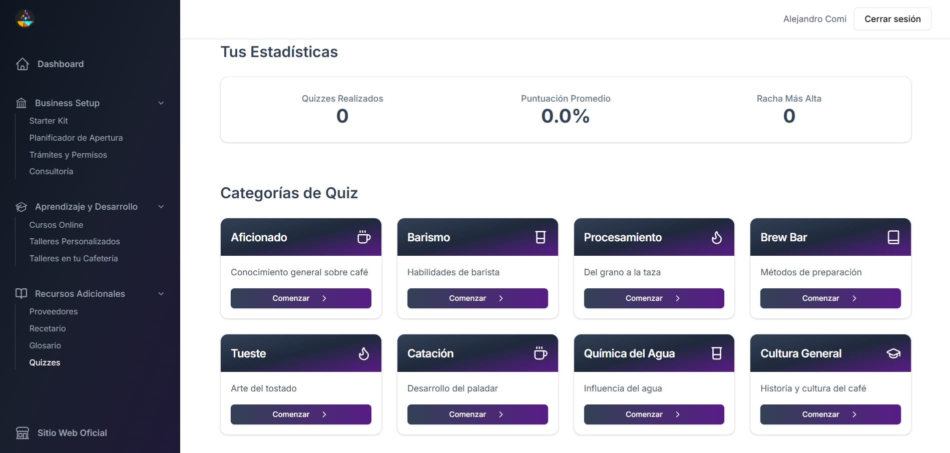This screenshot has height=453, width=950.
Task: Click the flame icon on Tueste card
Action: tap(364, 353)
